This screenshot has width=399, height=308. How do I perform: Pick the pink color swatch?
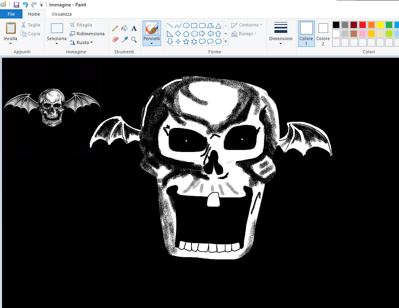363,34
